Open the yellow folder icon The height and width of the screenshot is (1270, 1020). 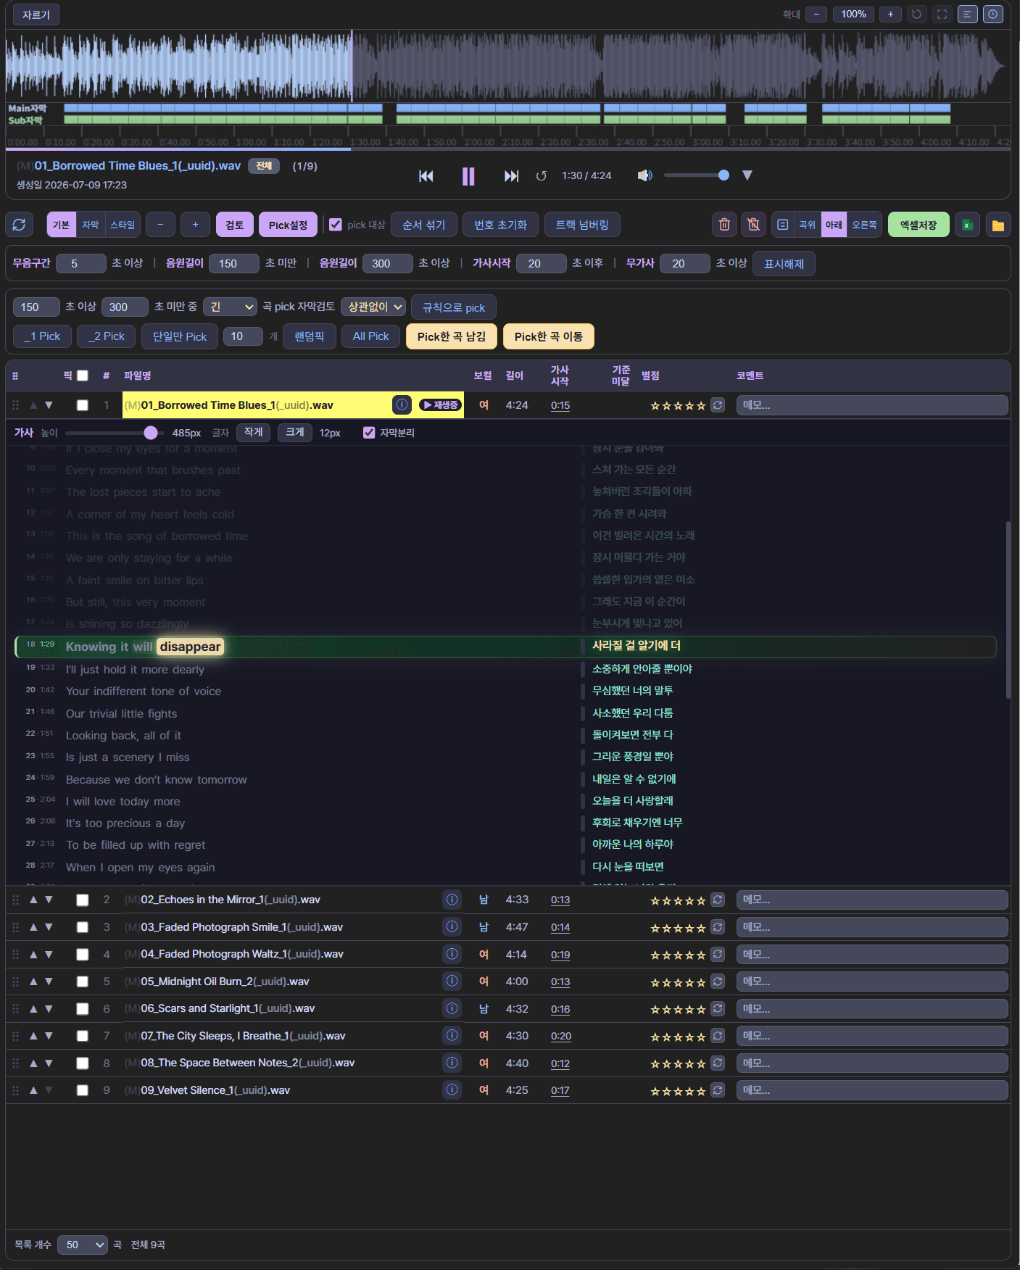tap(998, 225)
